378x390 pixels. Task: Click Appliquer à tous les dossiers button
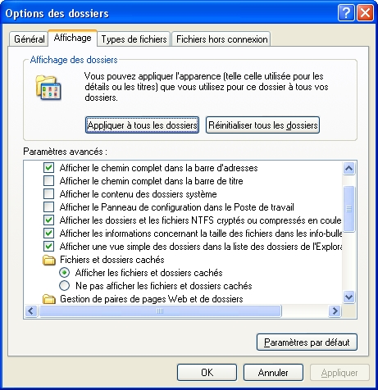[x=142, y=125]
